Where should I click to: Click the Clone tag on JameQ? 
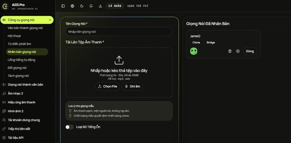point(196,42)
